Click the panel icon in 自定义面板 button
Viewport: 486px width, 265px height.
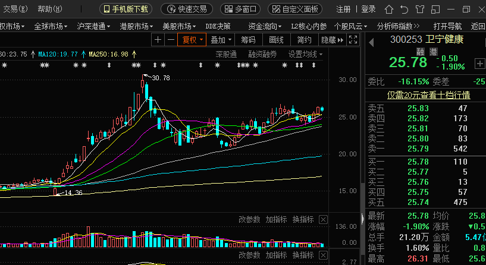276,10
